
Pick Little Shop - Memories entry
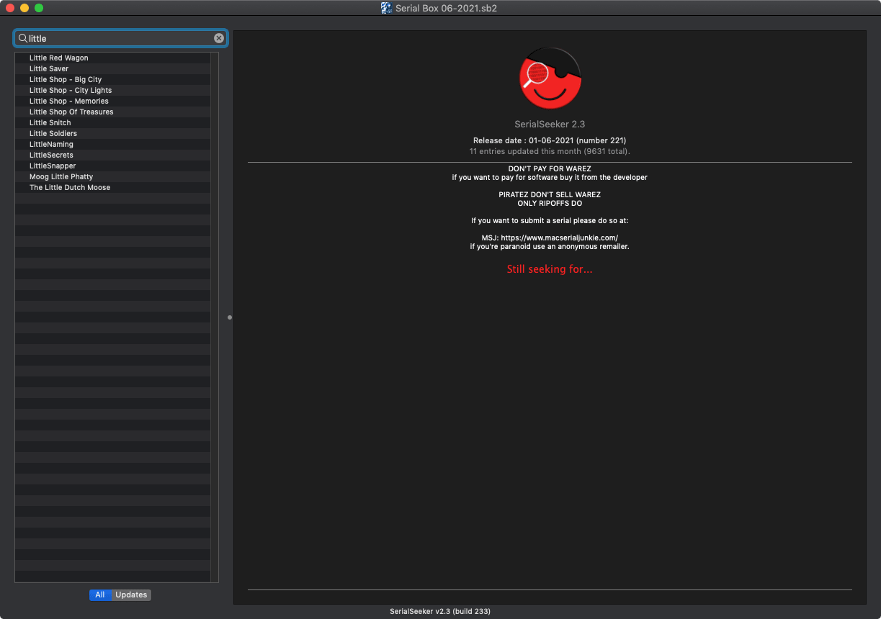pos(69,101)
